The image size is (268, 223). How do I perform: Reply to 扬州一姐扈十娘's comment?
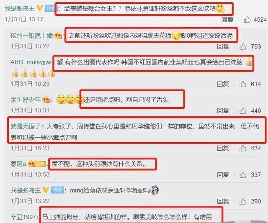(223, 46)
